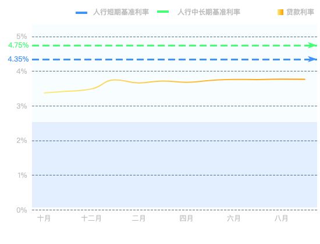Click the 3% y-axis tick label
Viewport: 320px width, 244px height.
(22, 106)
